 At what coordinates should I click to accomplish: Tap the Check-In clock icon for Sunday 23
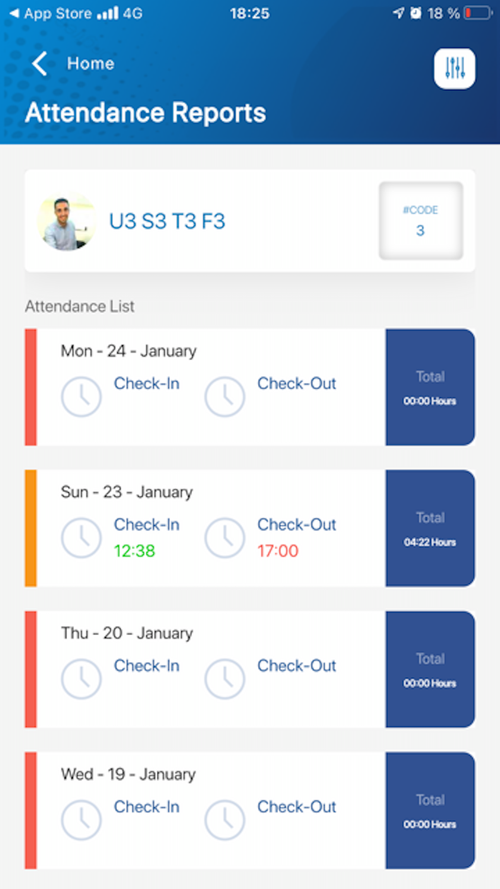[81, 538]
